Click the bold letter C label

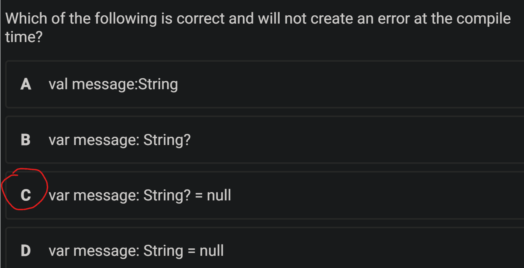click(x=26, y=195)
